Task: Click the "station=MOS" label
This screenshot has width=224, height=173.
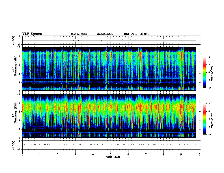Action: click(105, 34)
